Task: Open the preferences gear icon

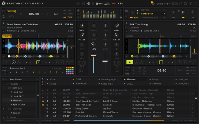Action: [185, 4]
